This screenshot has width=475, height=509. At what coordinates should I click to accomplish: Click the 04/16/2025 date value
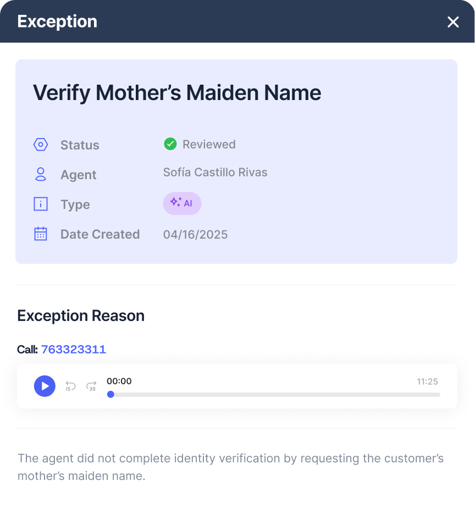[196, 234]
